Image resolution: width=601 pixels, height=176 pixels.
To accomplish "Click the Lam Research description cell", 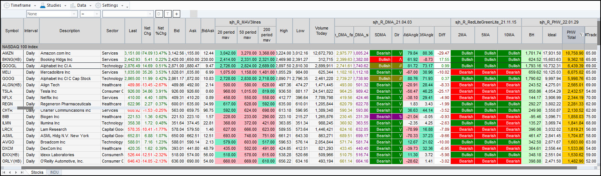I will pos(70,129).
